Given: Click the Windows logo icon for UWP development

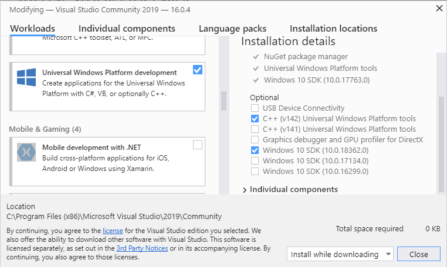Looking at the screenshot, I should click(26, 77).
